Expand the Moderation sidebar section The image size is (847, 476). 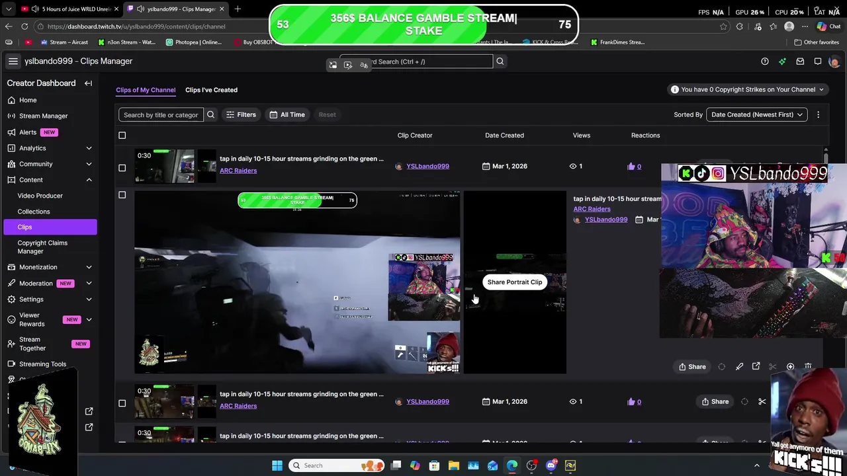89,283
